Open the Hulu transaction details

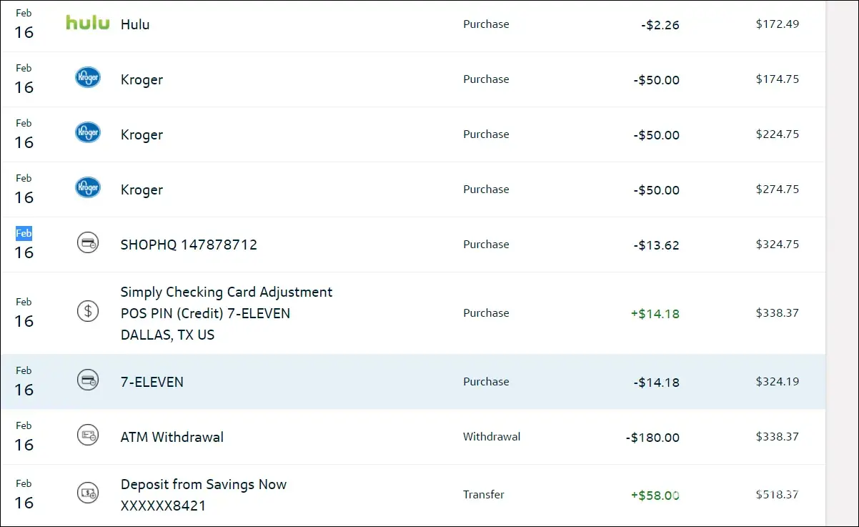point(135,24)
